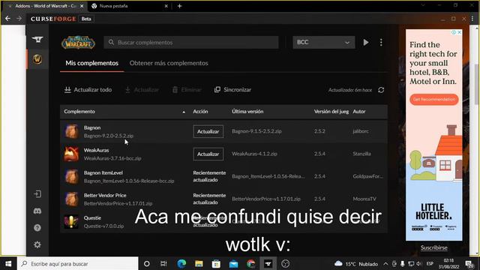Image resolution: width=480 pixels, height=270 pixels.
Task: Sort by Autor column header
Action: pyautogui.click(x=359, y=112)
